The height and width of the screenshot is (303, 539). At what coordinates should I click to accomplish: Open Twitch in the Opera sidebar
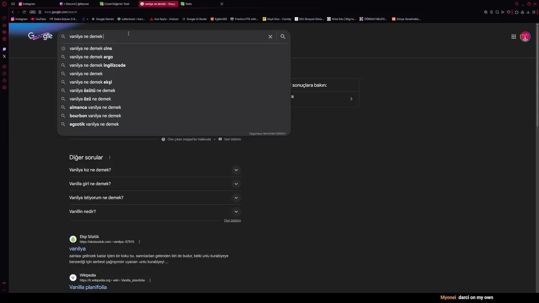(x=4, y=49)
